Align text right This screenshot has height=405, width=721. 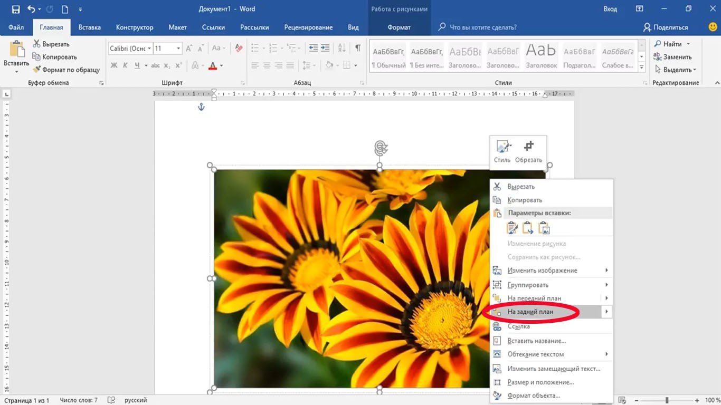279,65
